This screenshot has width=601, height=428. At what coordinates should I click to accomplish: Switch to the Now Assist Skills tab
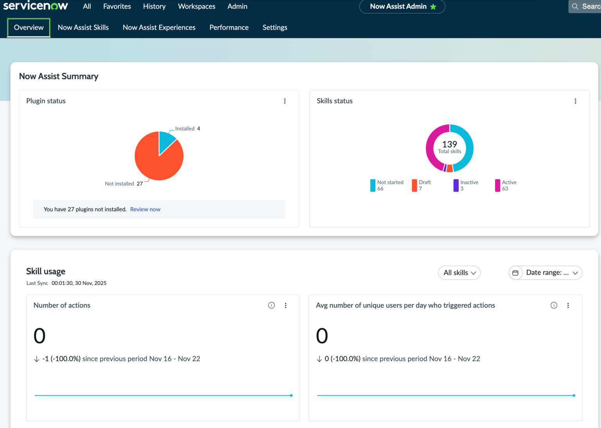click(x=83, y=27)
